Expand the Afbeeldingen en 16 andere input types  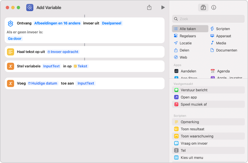click(57, 23)
